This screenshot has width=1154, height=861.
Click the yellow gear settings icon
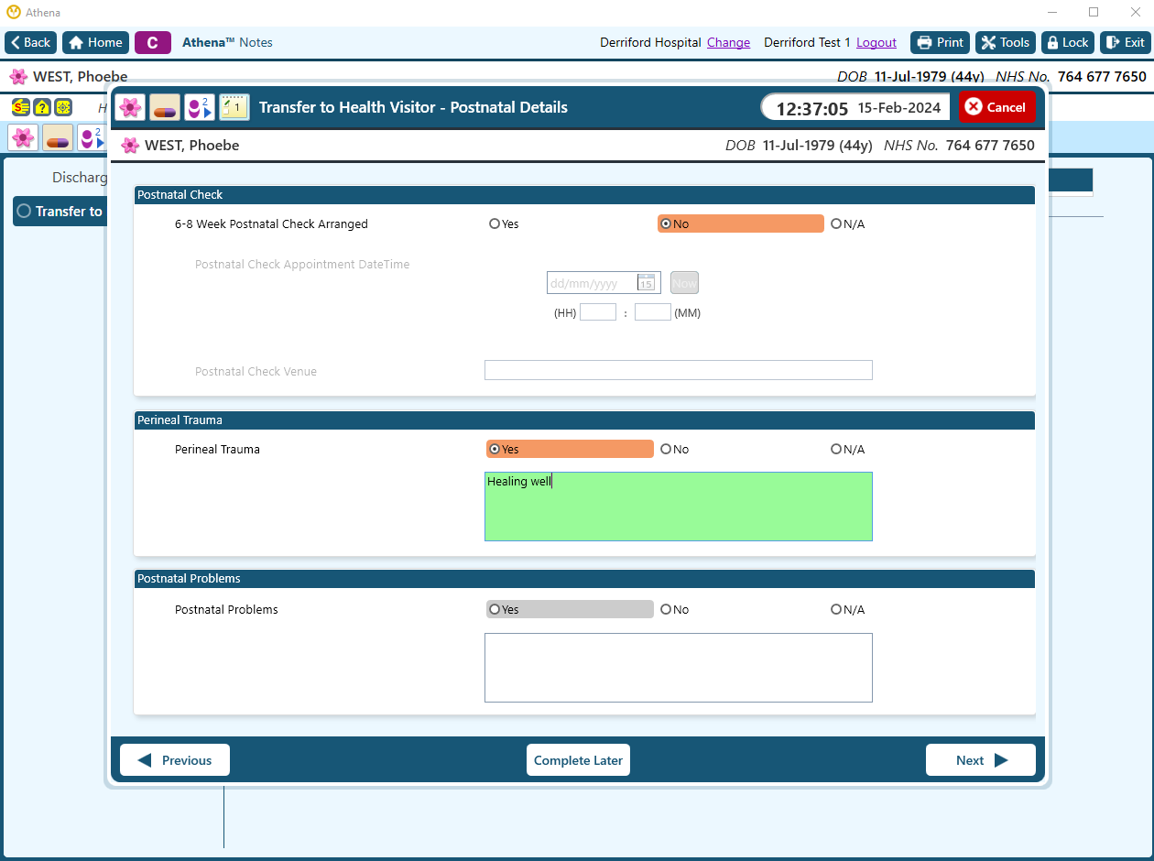[x=63, y=107]
